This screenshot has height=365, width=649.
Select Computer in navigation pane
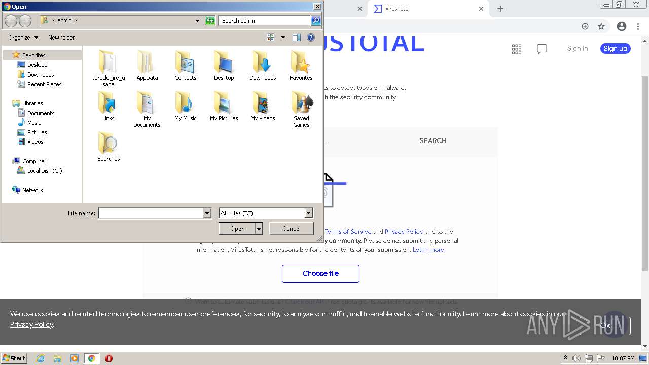point(34,161)
